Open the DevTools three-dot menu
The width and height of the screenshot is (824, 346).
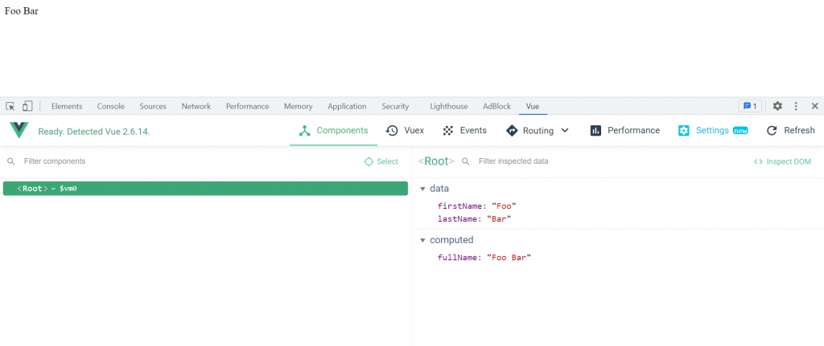(x=796, y=106)
